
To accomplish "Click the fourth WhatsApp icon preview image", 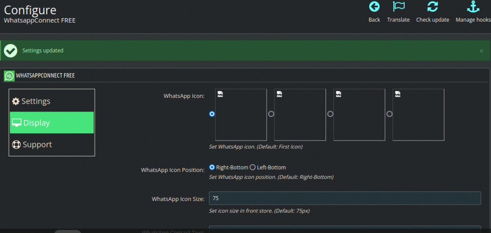I will point(418,115).
